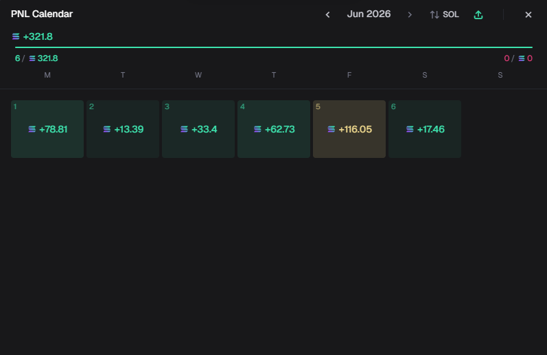
Task: Click the green share/export icon
Action: [478, 14]
